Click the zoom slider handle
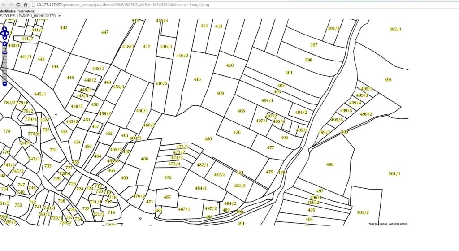The width and height of the screenshot is (459, 251). [x=4, y=52]
